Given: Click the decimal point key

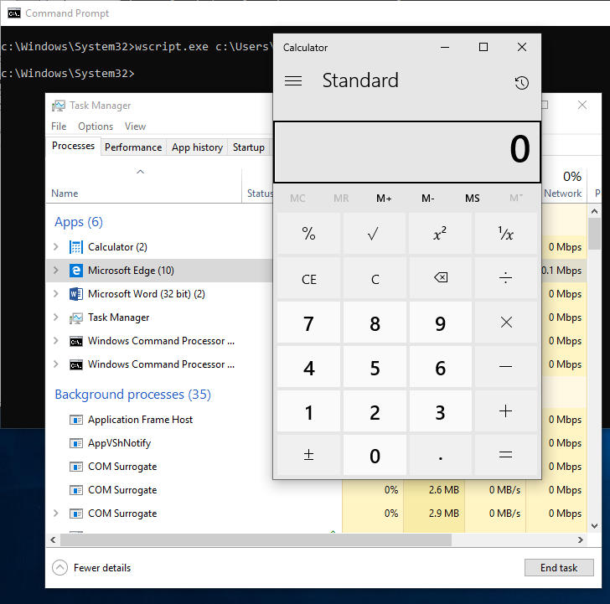Looking at the screenshot, I should coord(440,455).
